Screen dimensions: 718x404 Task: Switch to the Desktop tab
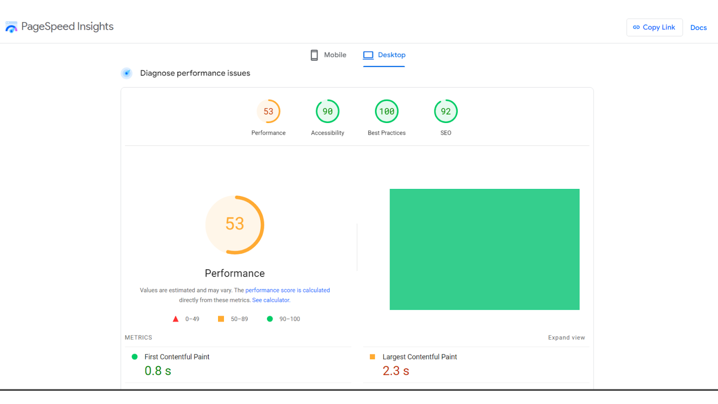[x=384, y=55]
